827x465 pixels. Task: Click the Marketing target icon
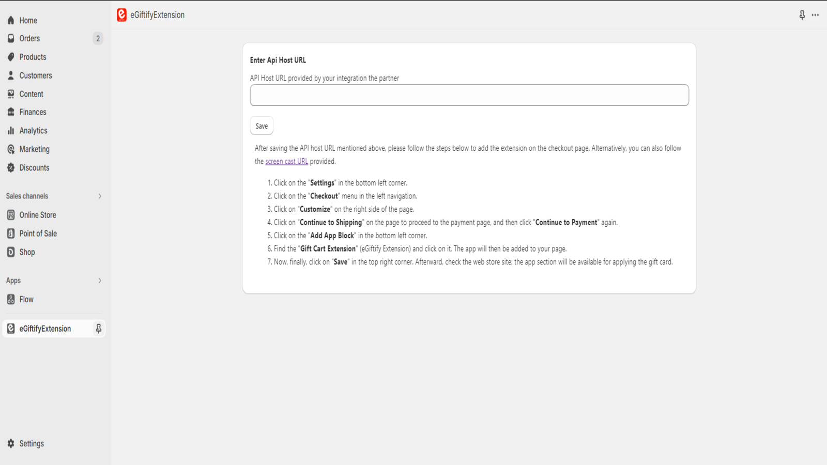click(x=11, y=149)
